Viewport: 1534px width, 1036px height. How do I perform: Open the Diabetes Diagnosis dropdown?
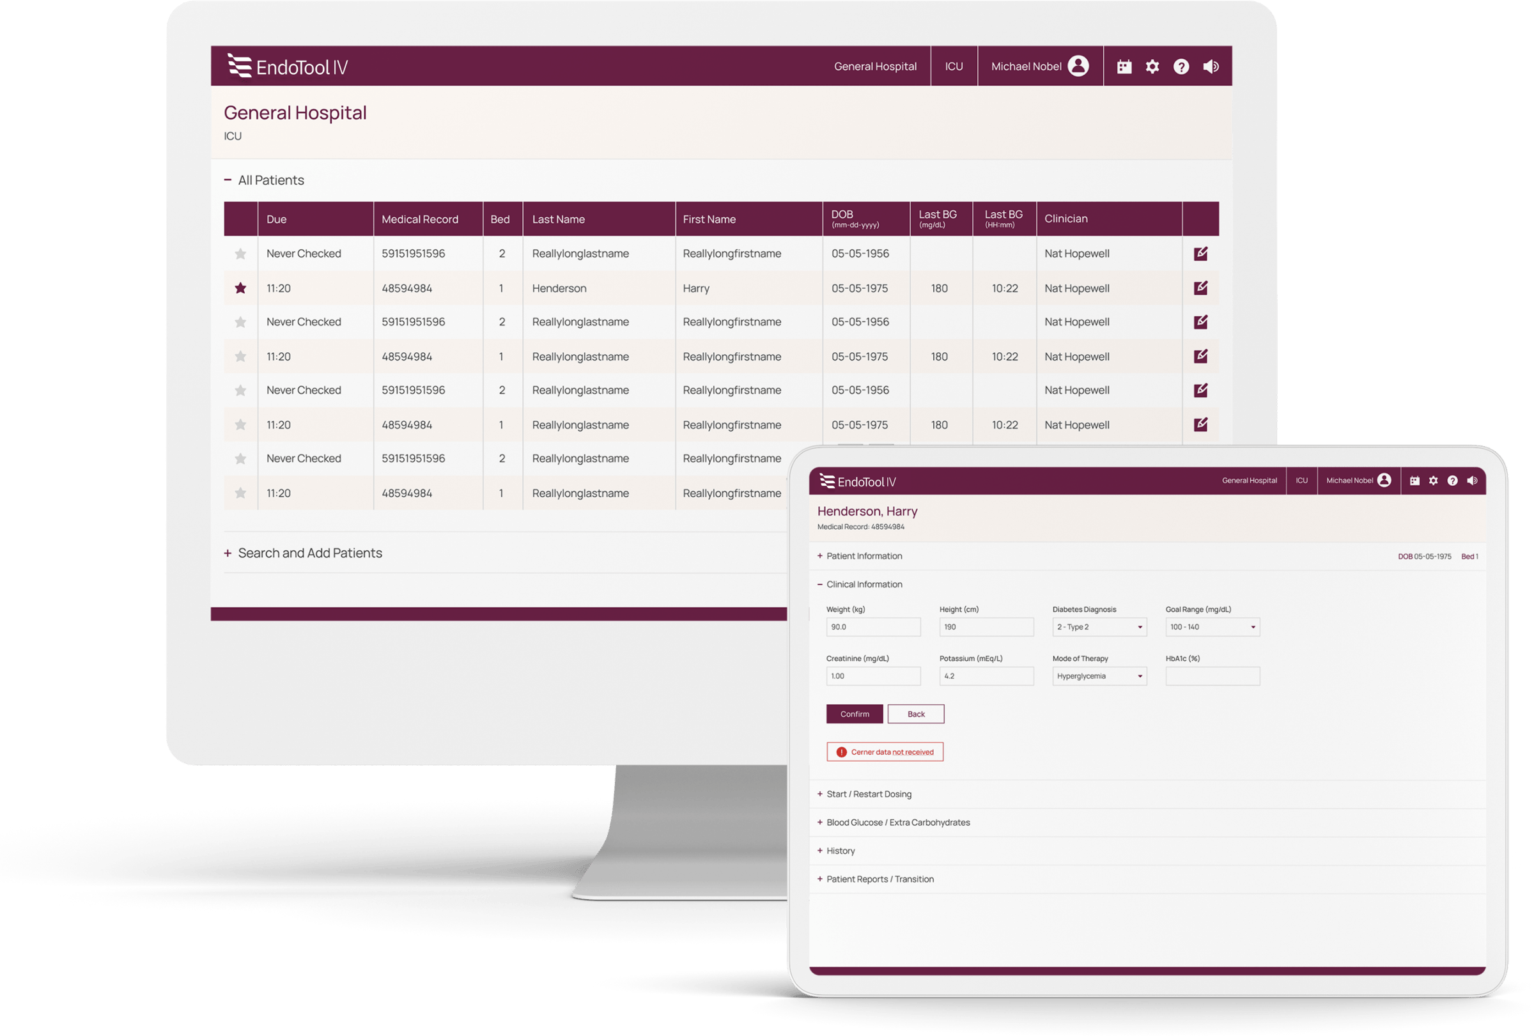[x=1099, y=627]
